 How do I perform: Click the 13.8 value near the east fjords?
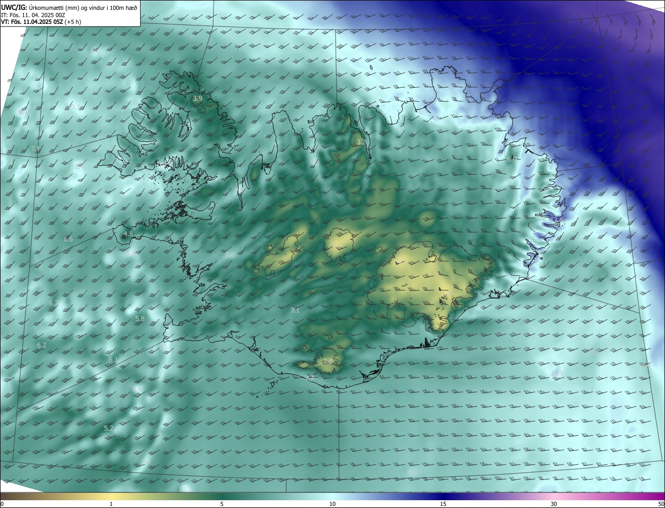(x=557, y=221)
